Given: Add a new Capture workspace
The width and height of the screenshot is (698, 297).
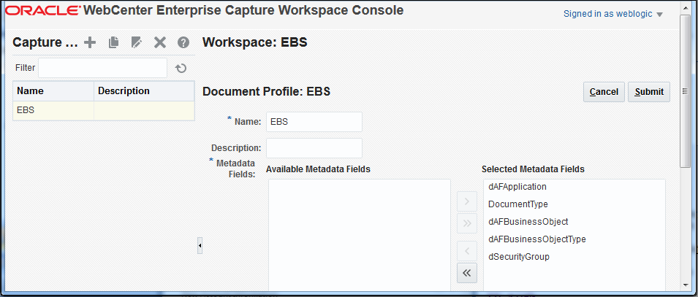Looking at the screenshot, I should 90,42.
